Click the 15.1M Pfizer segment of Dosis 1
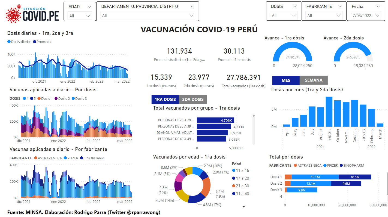 (315, 177)
